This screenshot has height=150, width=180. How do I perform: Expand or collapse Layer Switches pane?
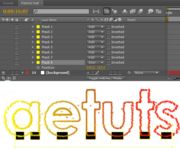(3, 78)
